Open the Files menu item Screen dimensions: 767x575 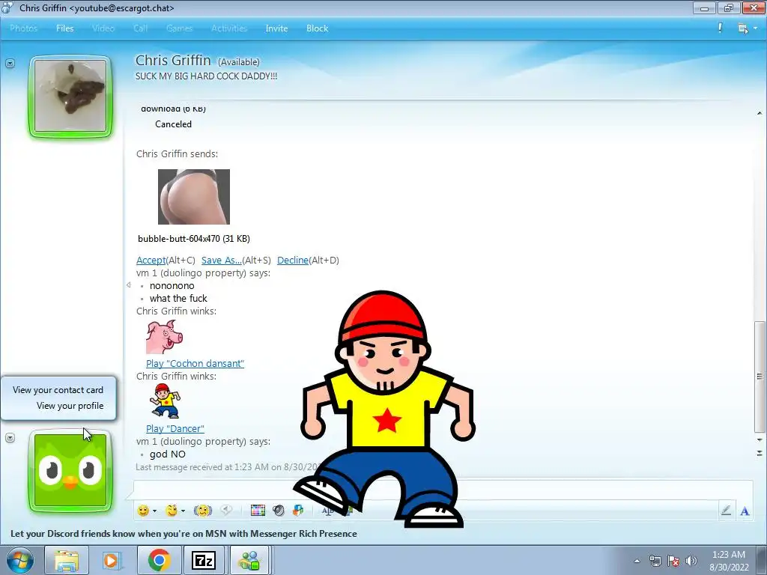[64, 28]
